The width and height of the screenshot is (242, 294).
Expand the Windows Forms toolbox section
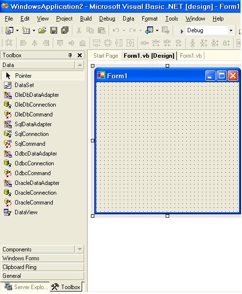[43, 258]
